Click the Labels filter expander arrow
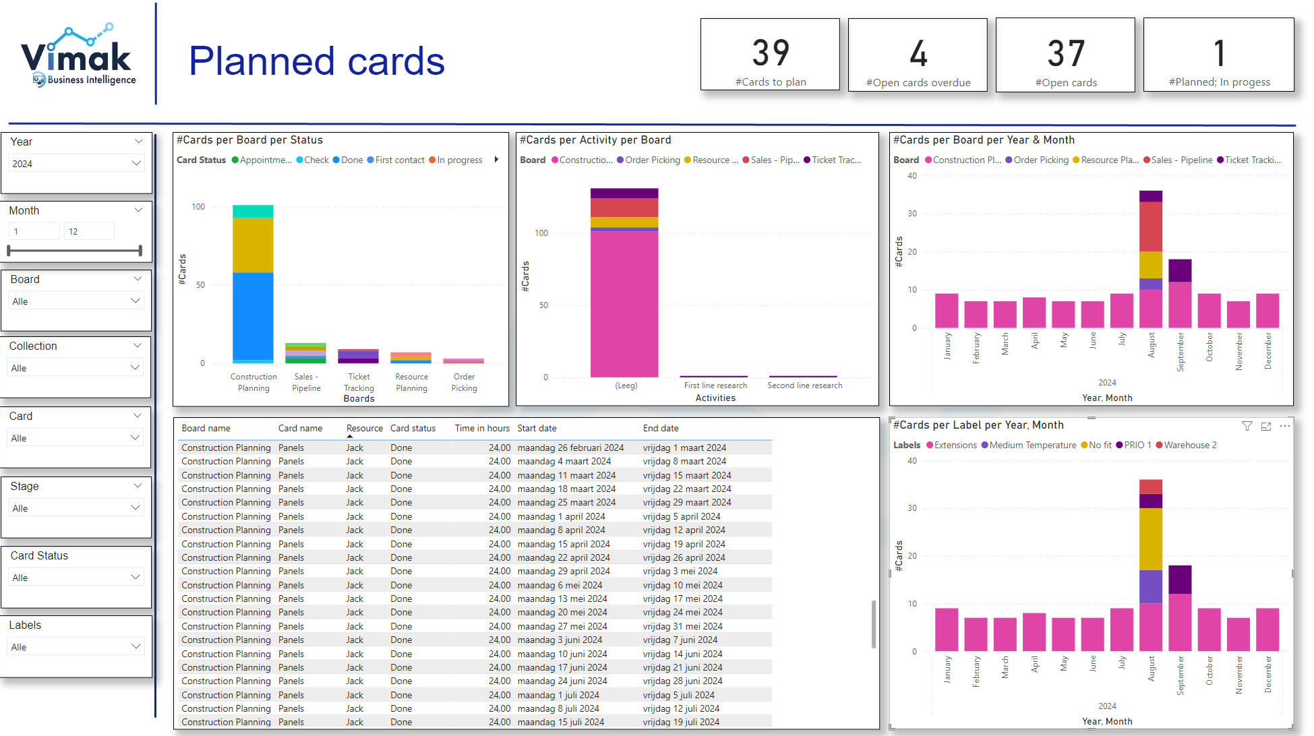Image resolution: width=1314 pixels, height=736 pixels. (140, 645)
